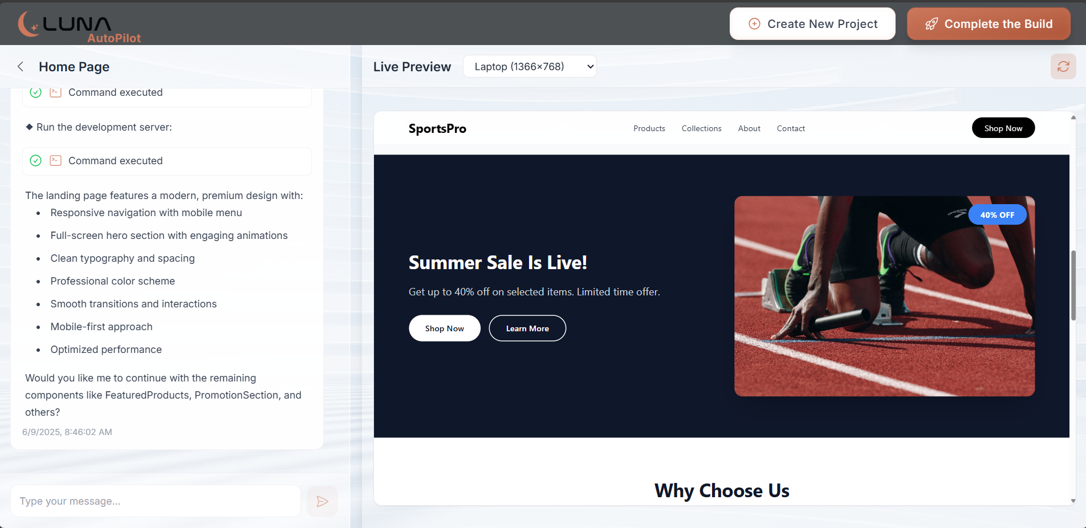Screen dimensions: 1086x528
Task: Click the Learn More button
Action: coord(527,328)
